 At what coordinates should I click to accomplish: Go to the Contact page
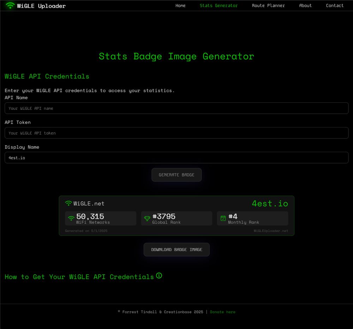tap(335, 5)
